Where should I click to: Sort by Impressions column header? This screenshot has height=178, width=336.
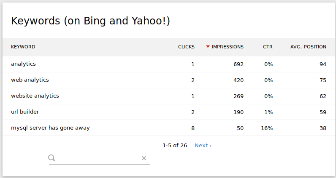(228, 47)
